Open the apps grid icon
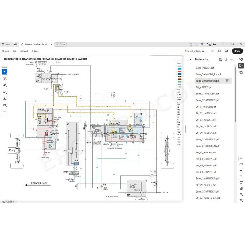The image size is (245, 245). (x=202, y=44)
